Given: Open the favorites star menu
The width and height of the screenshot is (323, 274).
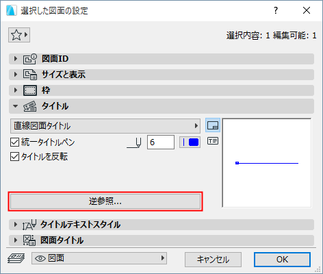Looking at the screenshot, I should [x=19, y=35].
